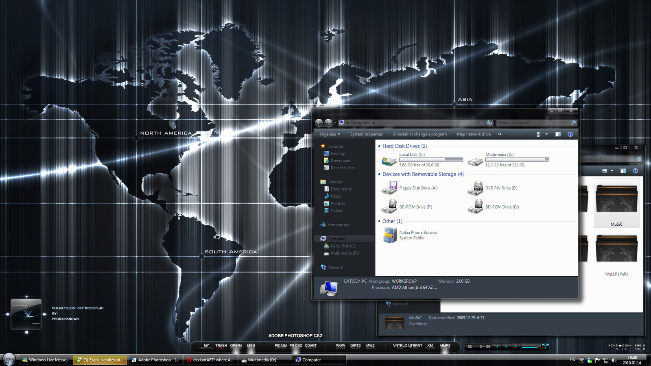Click the Forward arrow in Computer window
The image size is (651, 366).
coord(328,122)
